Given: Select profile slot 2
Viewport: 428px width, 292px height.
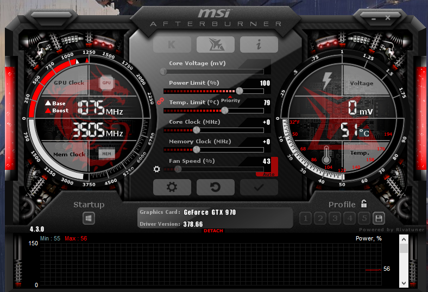Looking at the screenshot, I should (320, 218).
